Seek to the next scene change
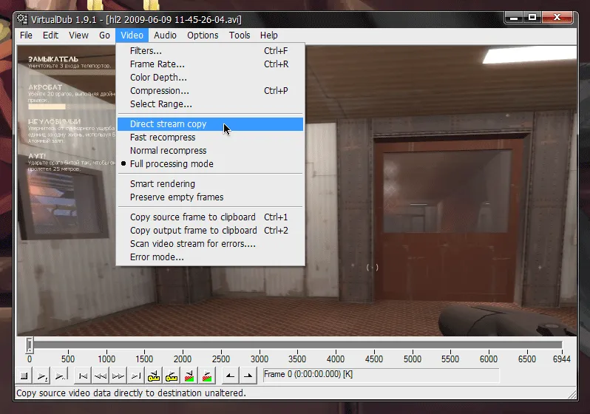The height and width of the screenshot is (414, 590). point(208,376)
